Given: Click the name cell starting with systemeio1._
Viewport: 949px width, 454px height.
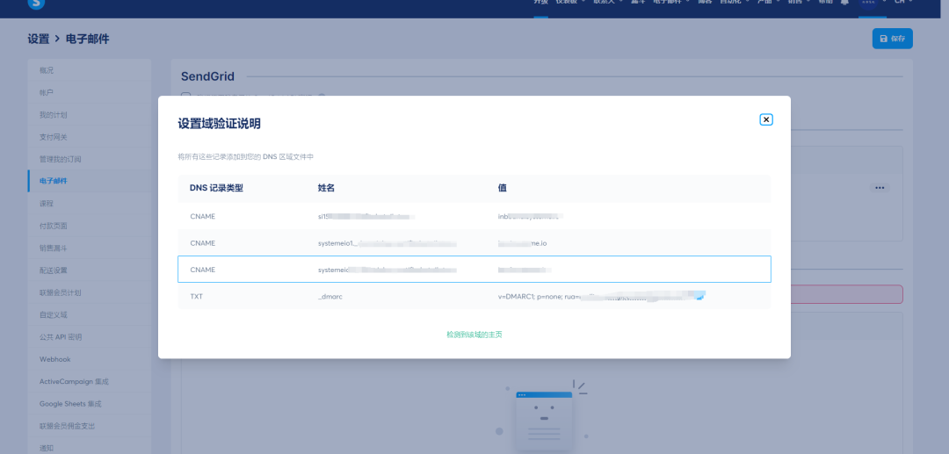Looking at the screenshot, I should click(387, 243).
